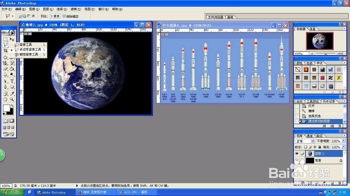Open the blend mode 正常 dropdown
Image resolution: width=350 pixels, height=196 pixels.
[x=305, y=141]
